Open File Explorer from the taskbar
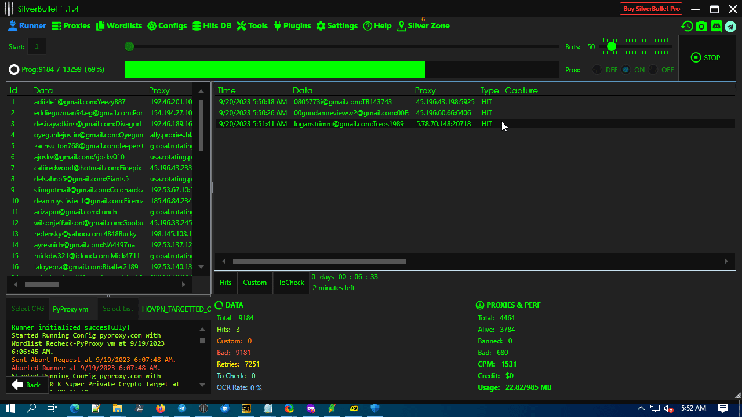 pos(117,408)
